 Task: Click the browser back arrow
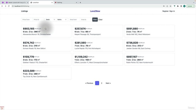pos(2,6)
